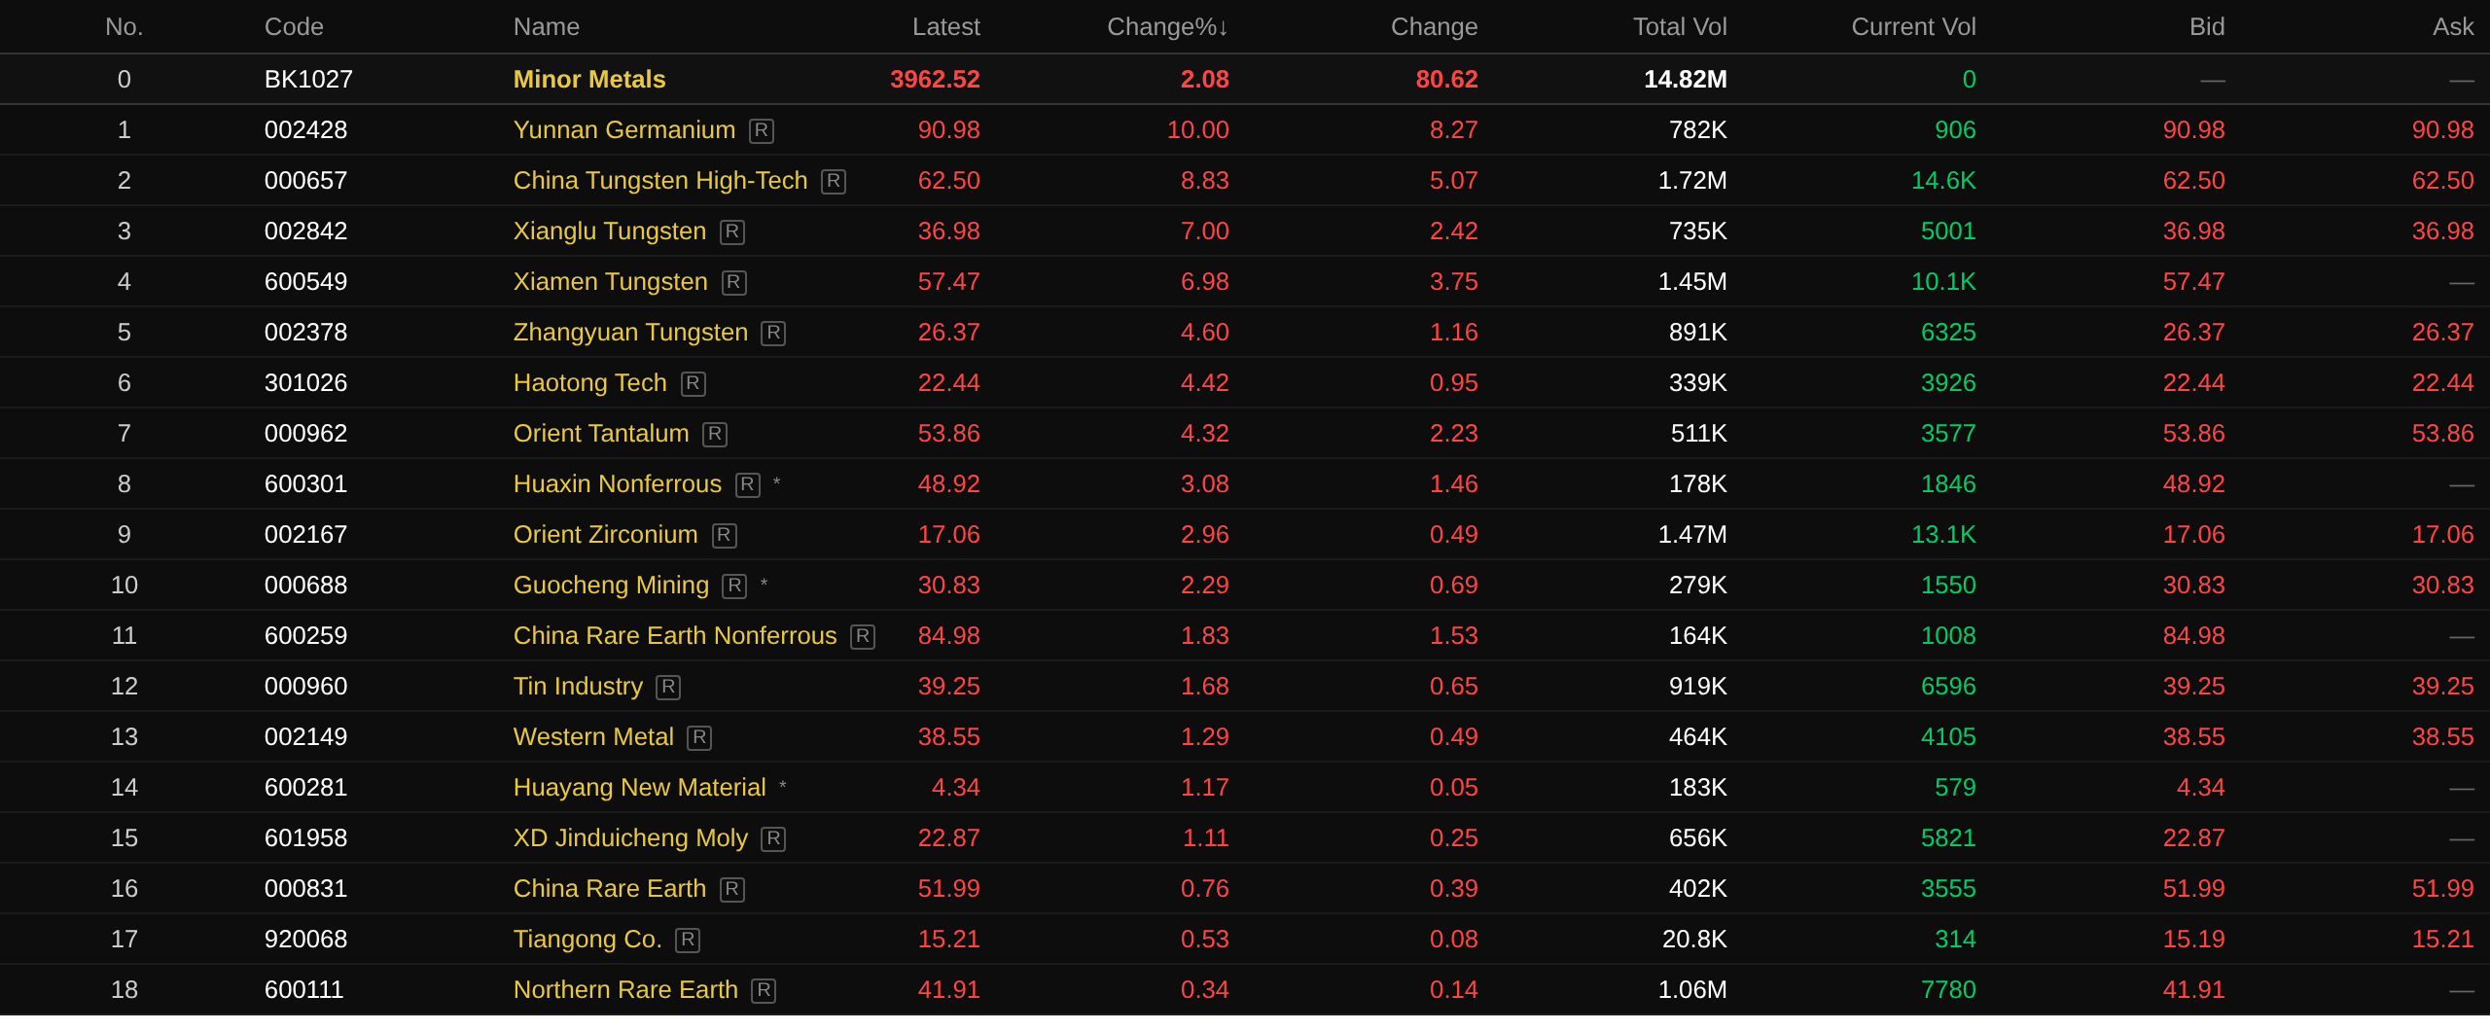Image resolution: width=2490 pixels, height=1031 pixels.
Task: Open the Northern Rare Earth stock
Action: point(625,989)
